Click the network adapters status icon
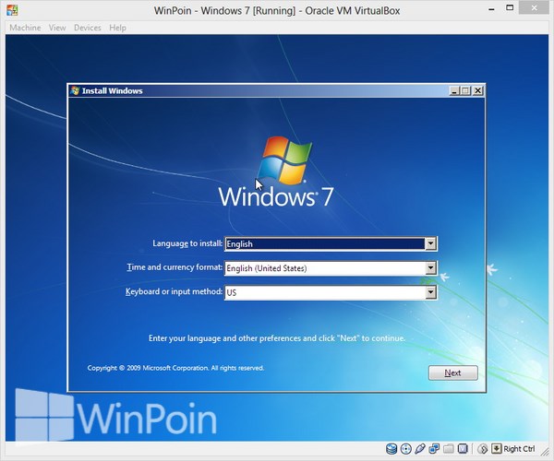The width and height of the screenshot is (554, 461). coord(434,449)
